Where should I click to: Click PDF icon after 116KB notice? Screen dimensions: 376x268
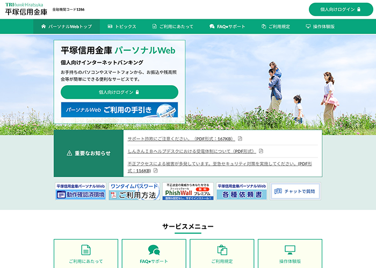(155, 170)
